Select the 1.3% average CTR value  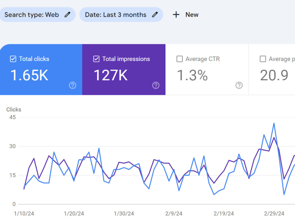pos(192,75)
